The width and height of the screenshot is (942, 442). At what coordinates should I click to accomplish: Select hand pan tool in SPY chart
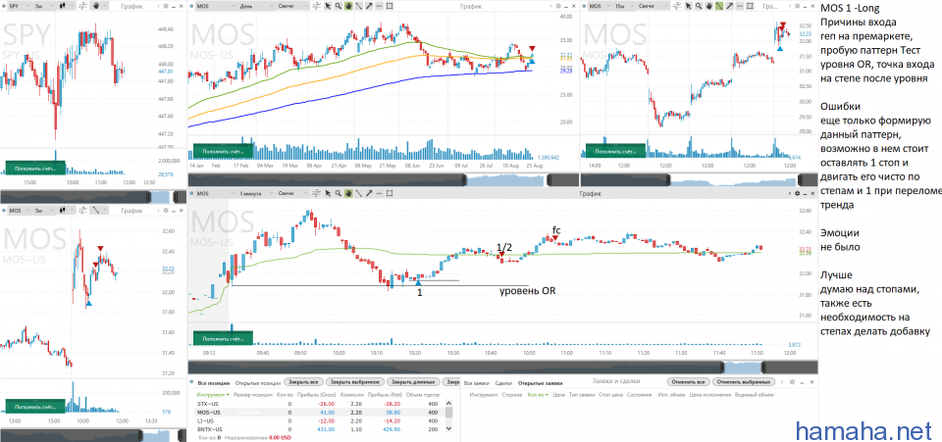pyautogui.click(x=96, y=6)
